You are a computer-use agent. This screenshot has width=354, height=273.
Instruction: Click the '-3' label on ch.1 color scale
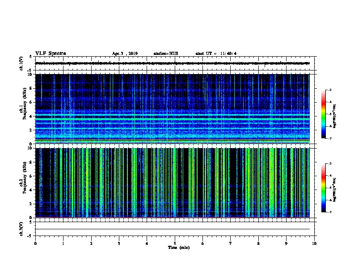[x=330, y=90]
